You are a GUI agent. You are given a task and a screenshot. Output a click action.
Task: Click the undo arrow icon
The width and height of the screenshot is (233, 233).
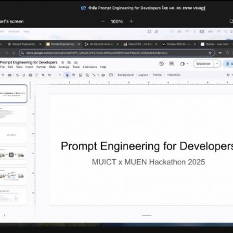click(x=17, y=75)
